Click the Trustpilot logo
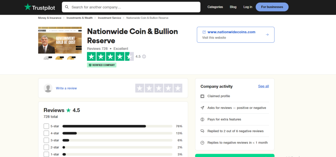The width and height of the screenshot is (336, 157). click(x=40, y=7)
